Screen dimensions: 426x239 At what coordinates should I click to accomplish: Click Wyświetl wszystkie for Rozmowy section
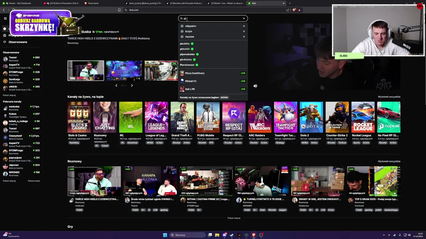point(389,161)
